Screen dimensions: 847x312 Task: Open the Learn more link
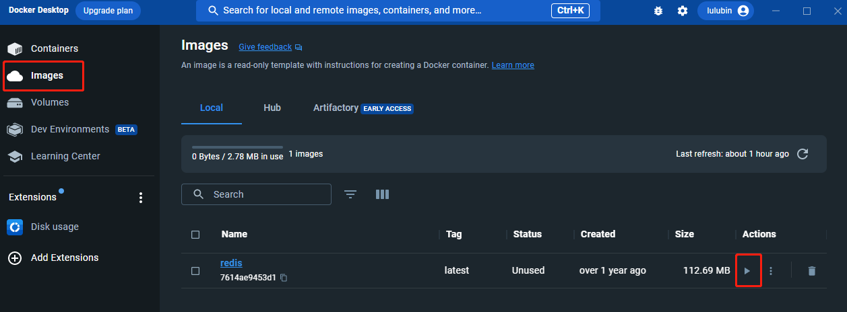[x=513, y=65]
